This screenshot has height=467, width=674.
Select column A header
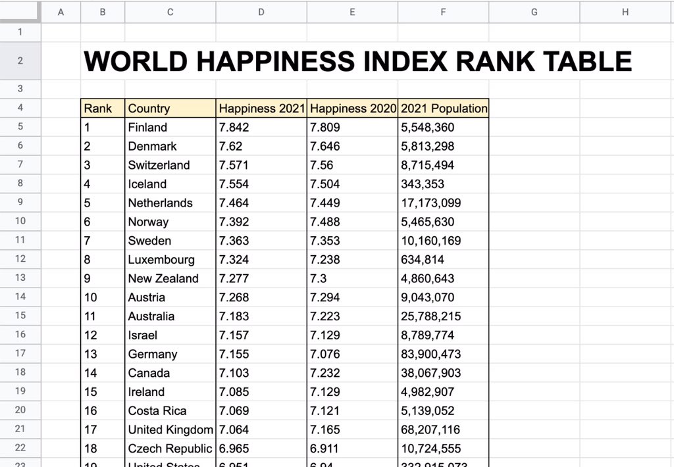point(61,12)
